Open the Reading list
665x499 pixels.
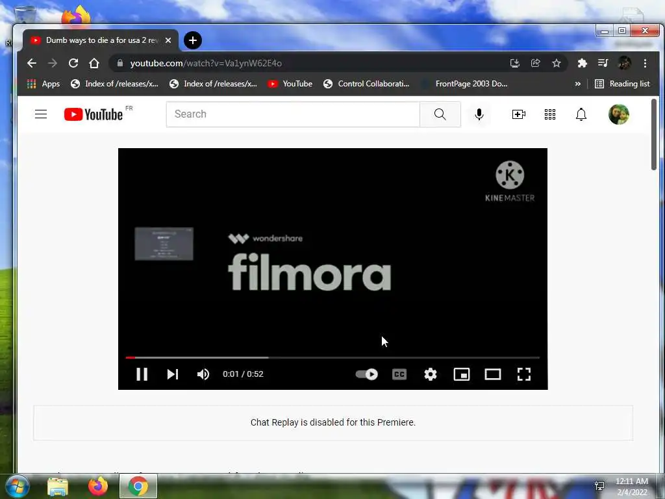(x=622, y=84)
